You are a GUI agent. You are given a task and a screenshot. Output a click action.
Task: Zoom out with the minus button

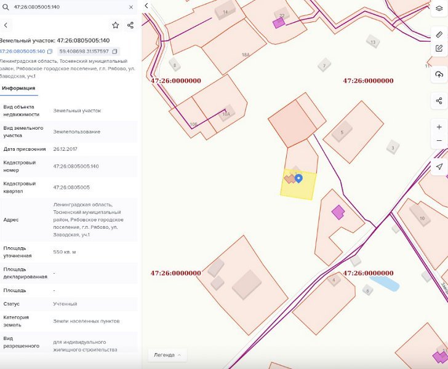[x=439, y=140]
